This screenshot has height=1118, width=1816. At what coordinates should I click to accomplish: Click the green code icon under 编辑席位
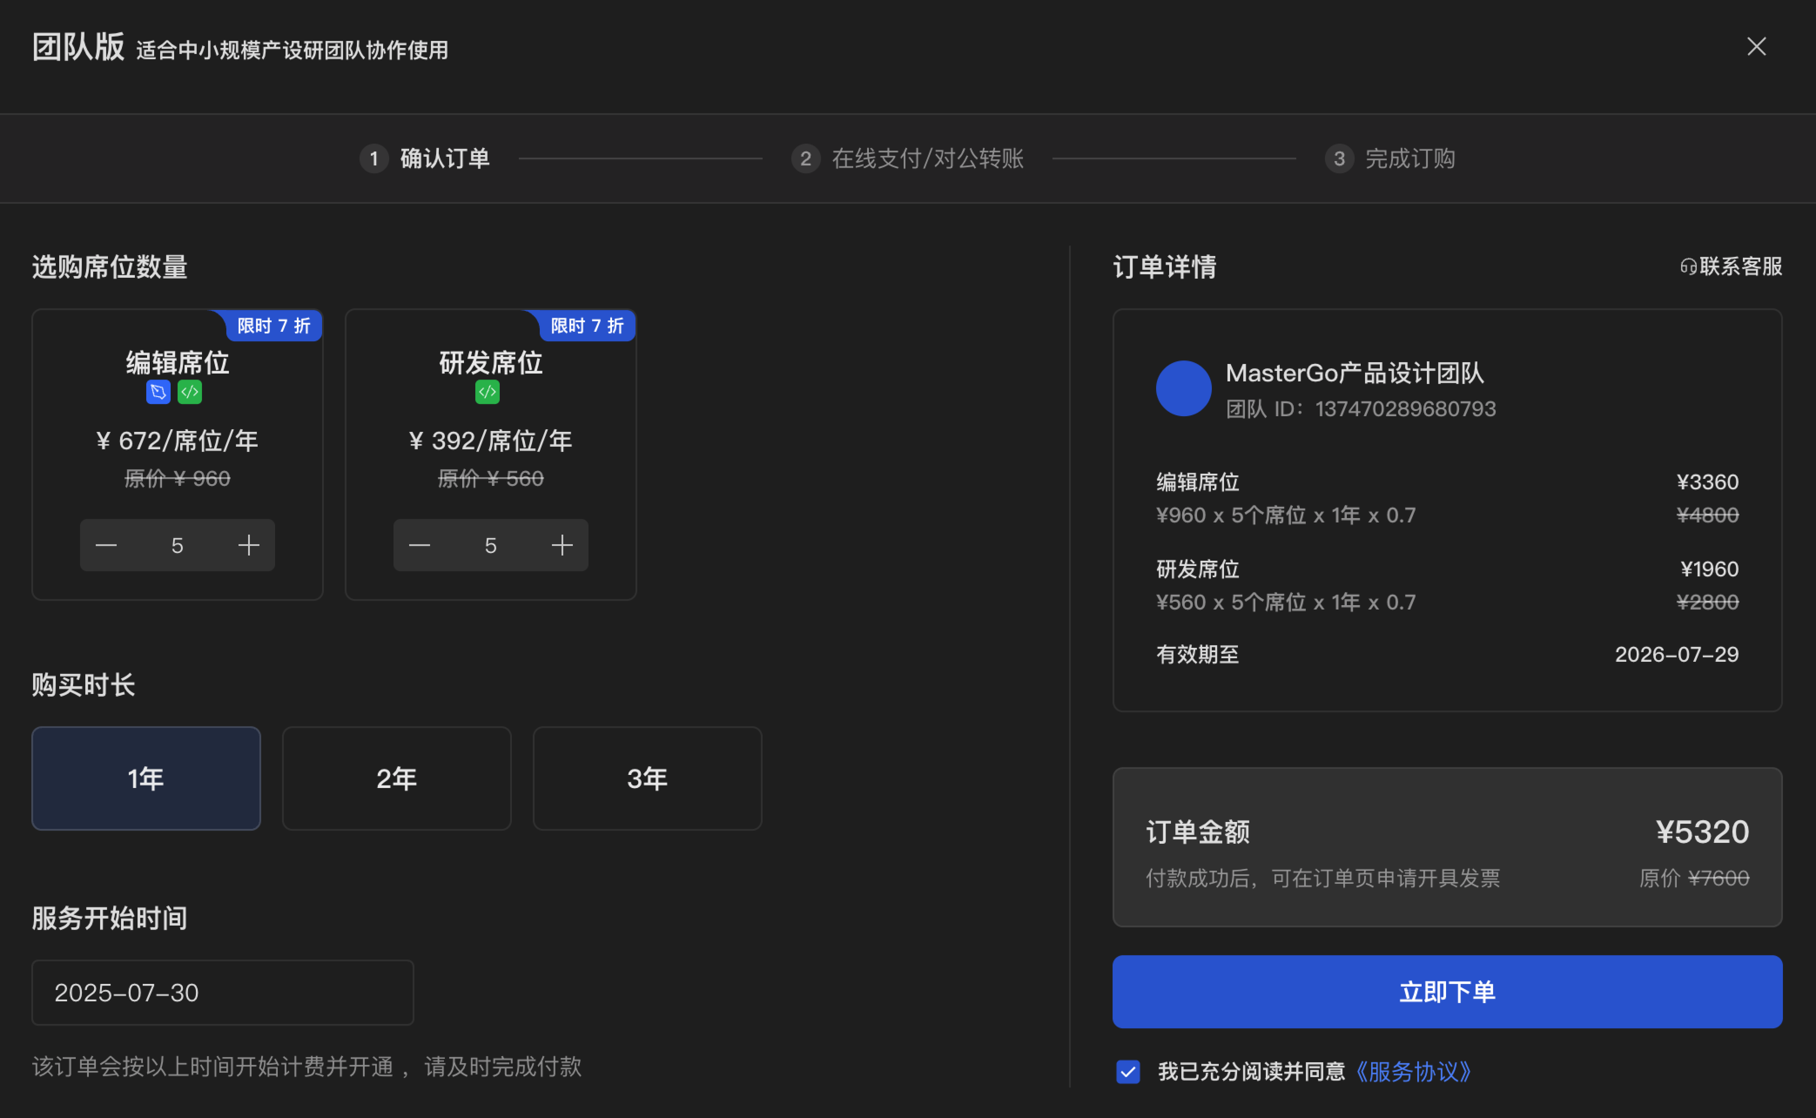click(x=190, y=392)
